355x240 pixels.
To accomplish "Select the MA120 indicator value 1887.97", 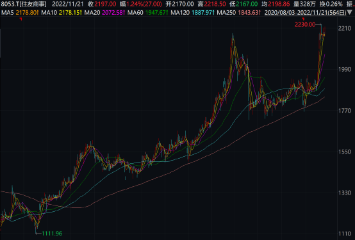I will 203,13.
